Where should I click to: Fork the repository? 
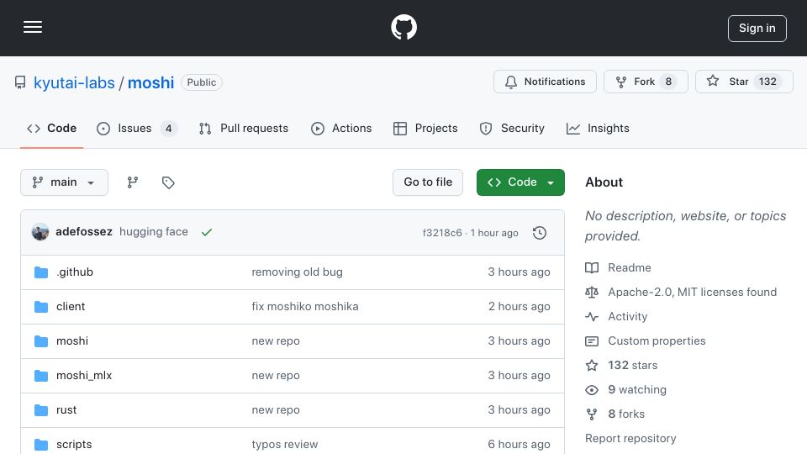click(x=646, y=82)
